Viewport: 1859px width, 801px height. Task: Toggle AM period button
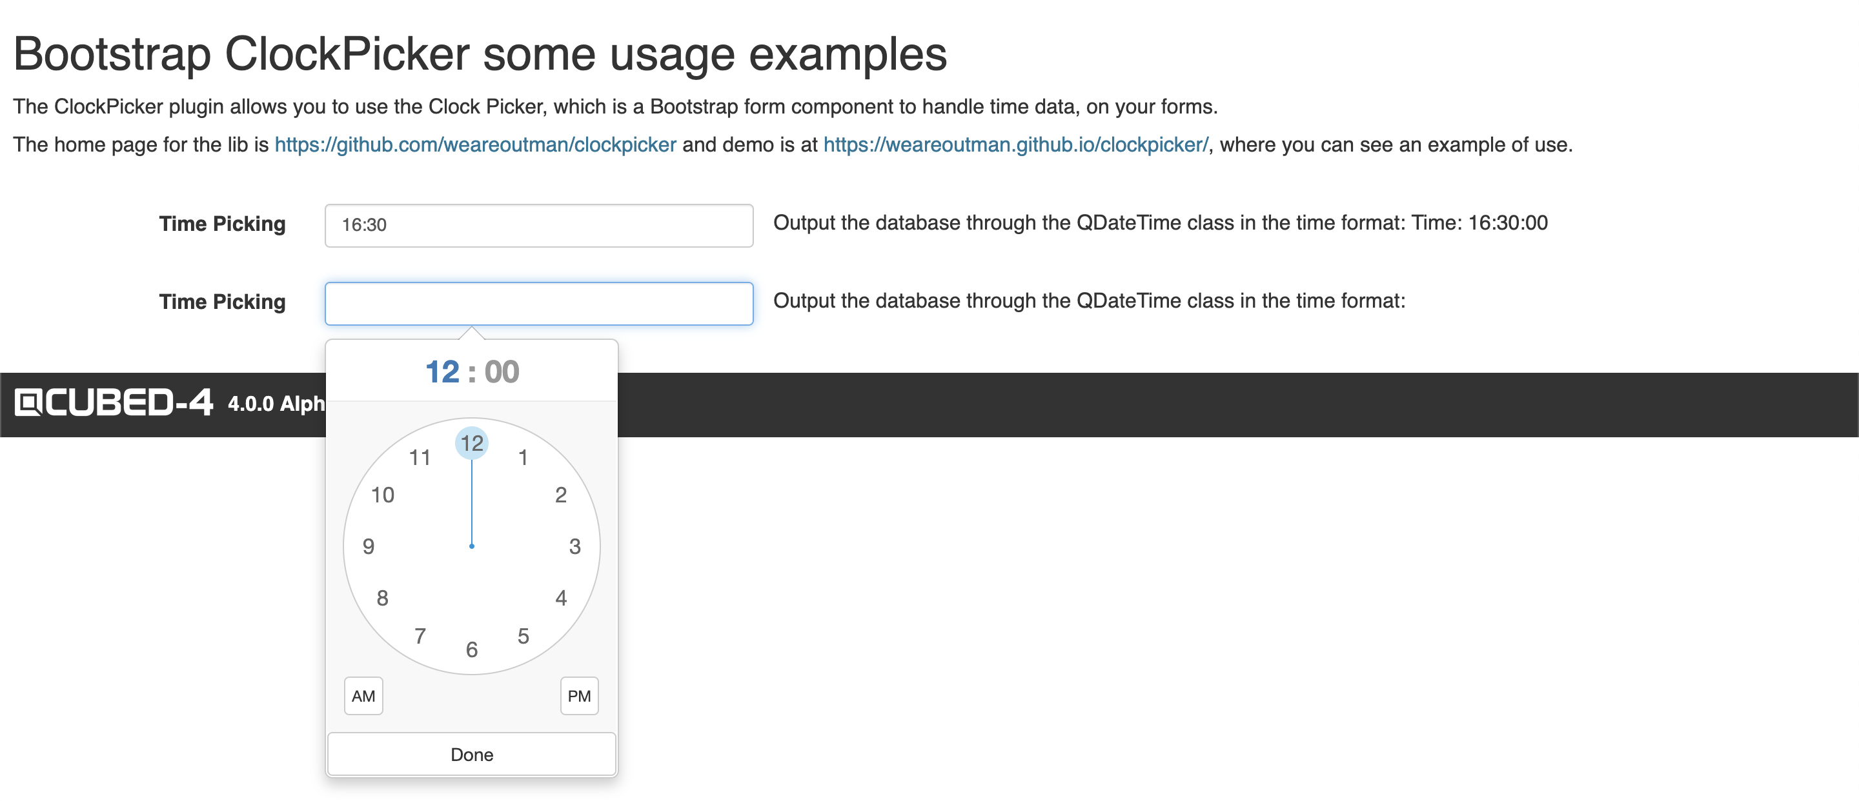[363, 696]
